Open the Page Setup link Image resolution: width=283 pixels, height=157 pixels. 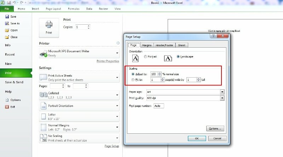click(112, 146)
